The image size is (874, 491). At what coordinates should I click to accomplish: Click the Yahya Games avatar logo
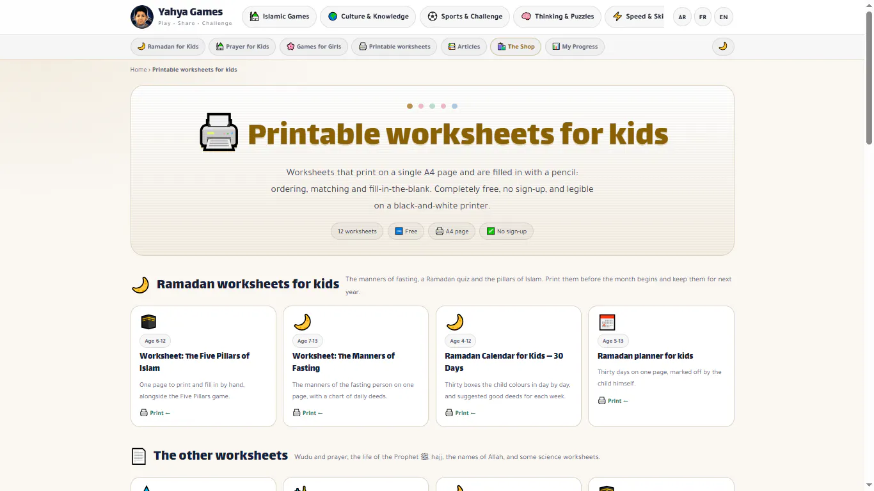click(142, 17)
